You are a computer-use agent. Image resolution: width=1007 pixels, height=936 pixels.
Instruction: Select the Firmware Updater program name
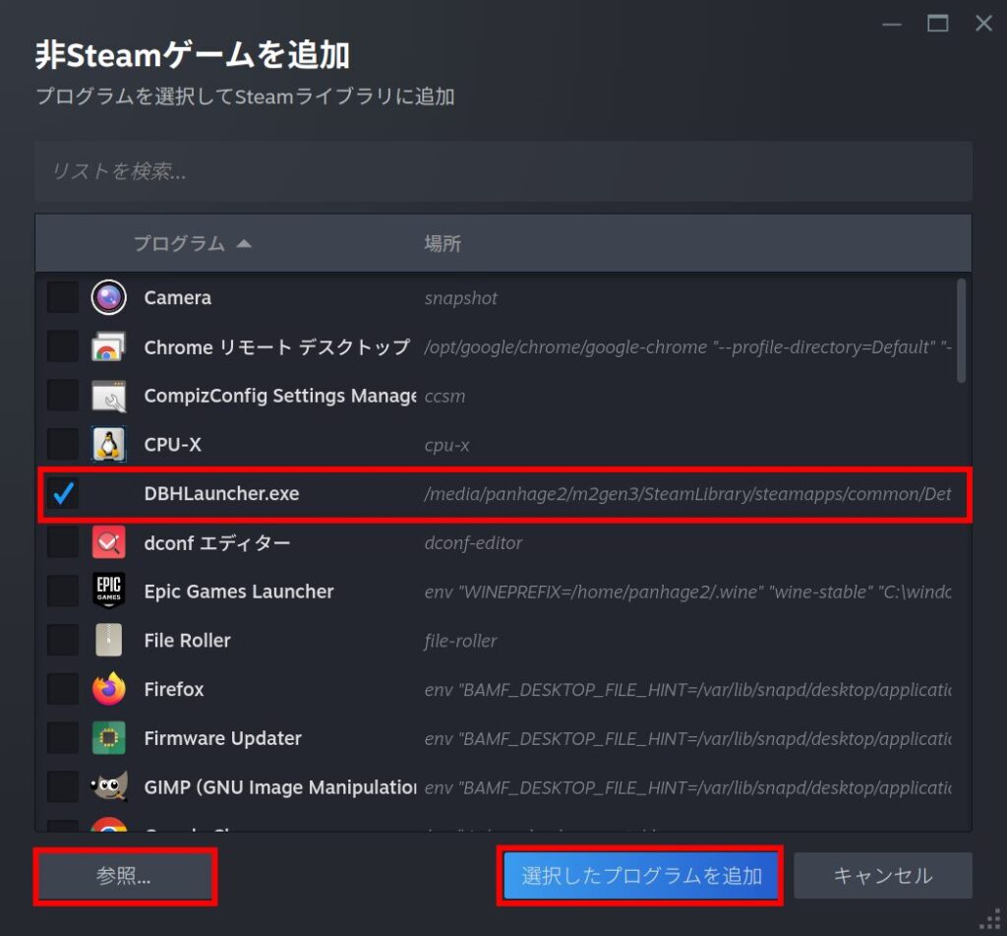click(222, 738)
